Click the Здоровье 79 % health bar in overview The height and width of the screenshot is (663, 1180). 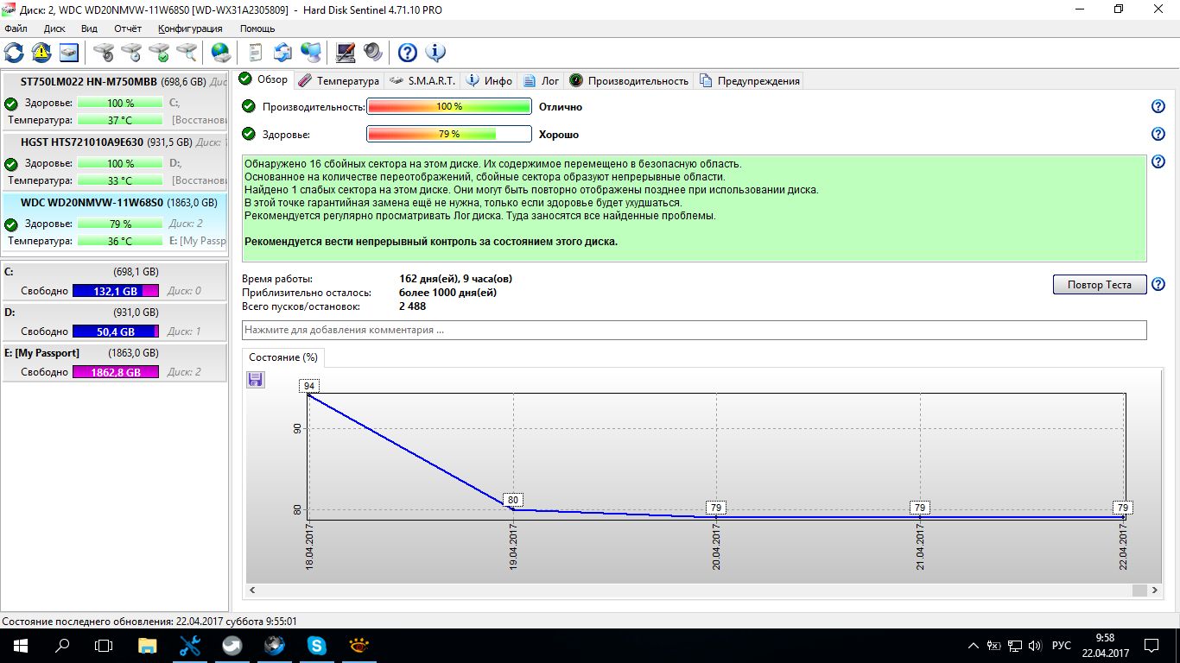[448, 135]
